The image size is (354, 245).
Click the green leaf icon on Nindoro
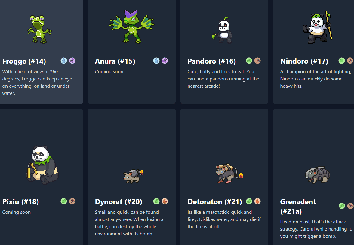coord(342,61)
